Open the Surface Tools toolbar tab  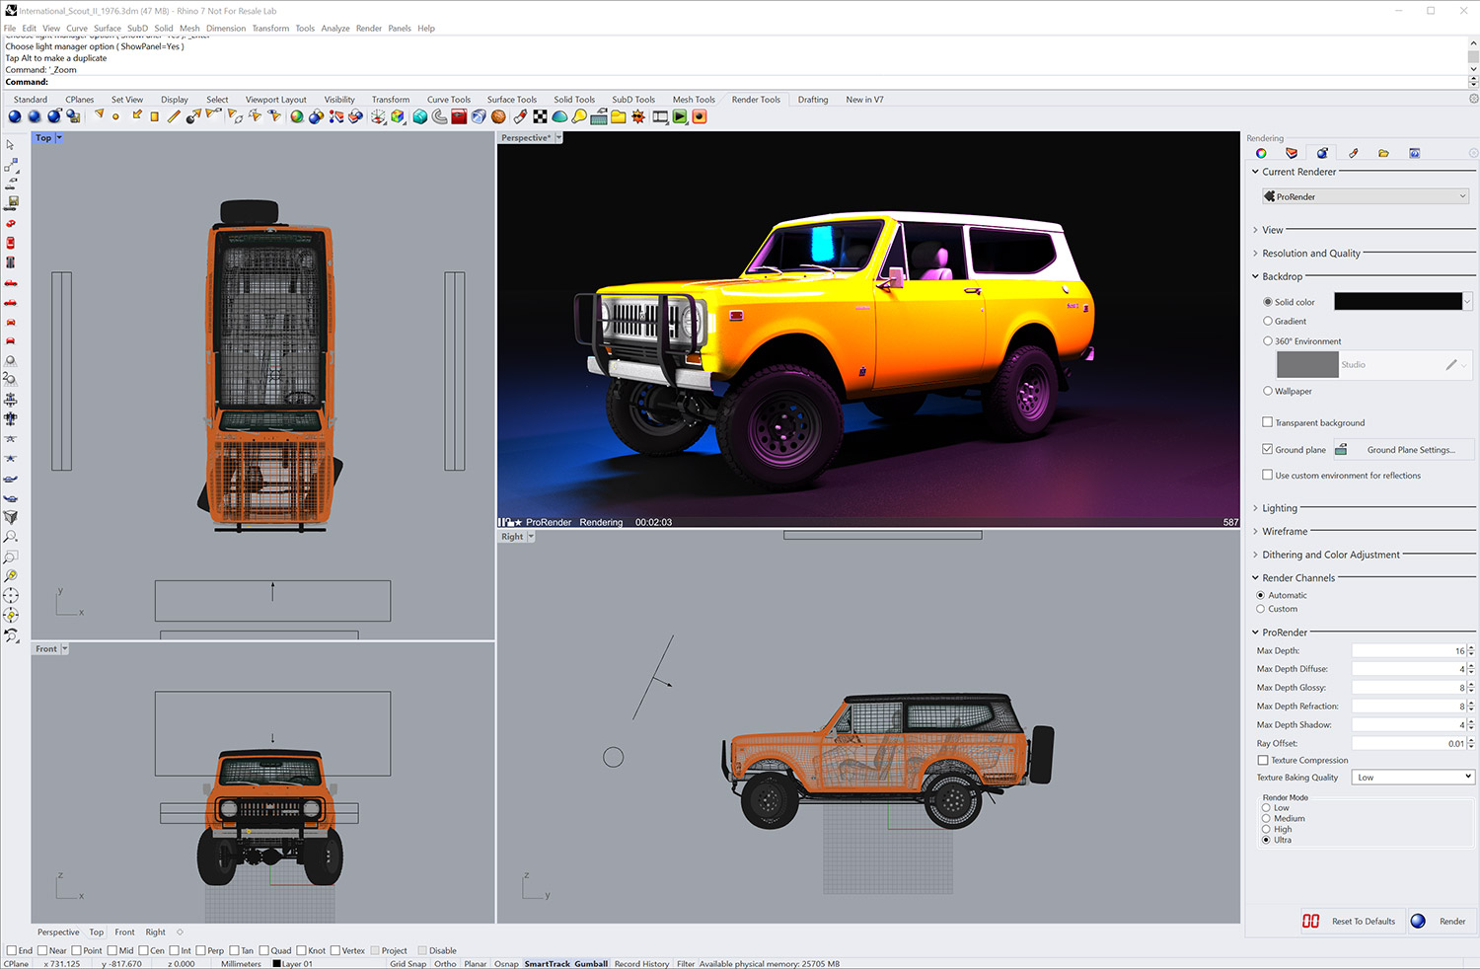[x=511, y=100]
